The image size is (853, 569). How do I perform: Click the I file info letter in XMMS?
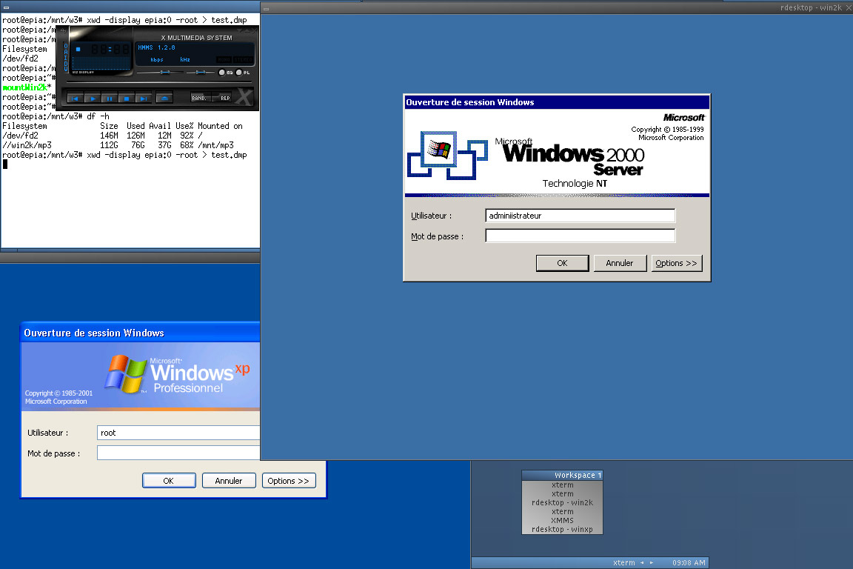pos(66,58)
